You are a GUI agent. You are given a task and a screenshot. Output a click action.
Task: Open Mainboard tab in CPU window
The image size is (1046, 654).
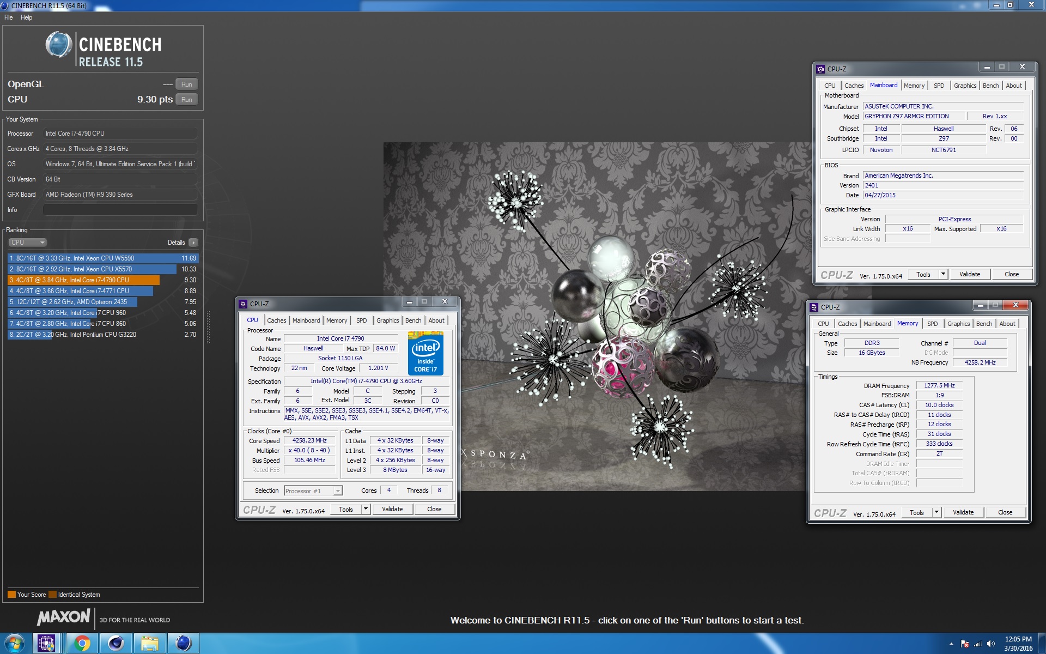[306, 320]
